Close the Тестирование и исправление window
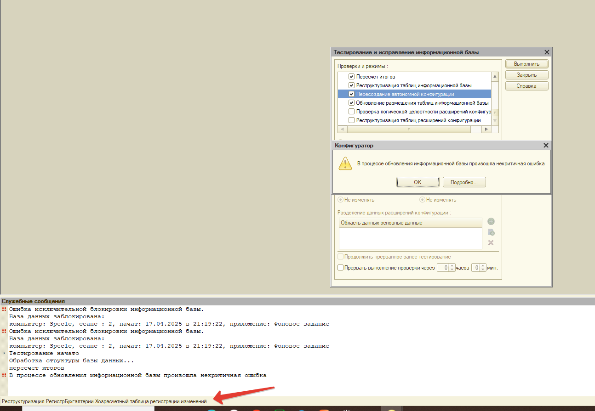 [547, 52]
